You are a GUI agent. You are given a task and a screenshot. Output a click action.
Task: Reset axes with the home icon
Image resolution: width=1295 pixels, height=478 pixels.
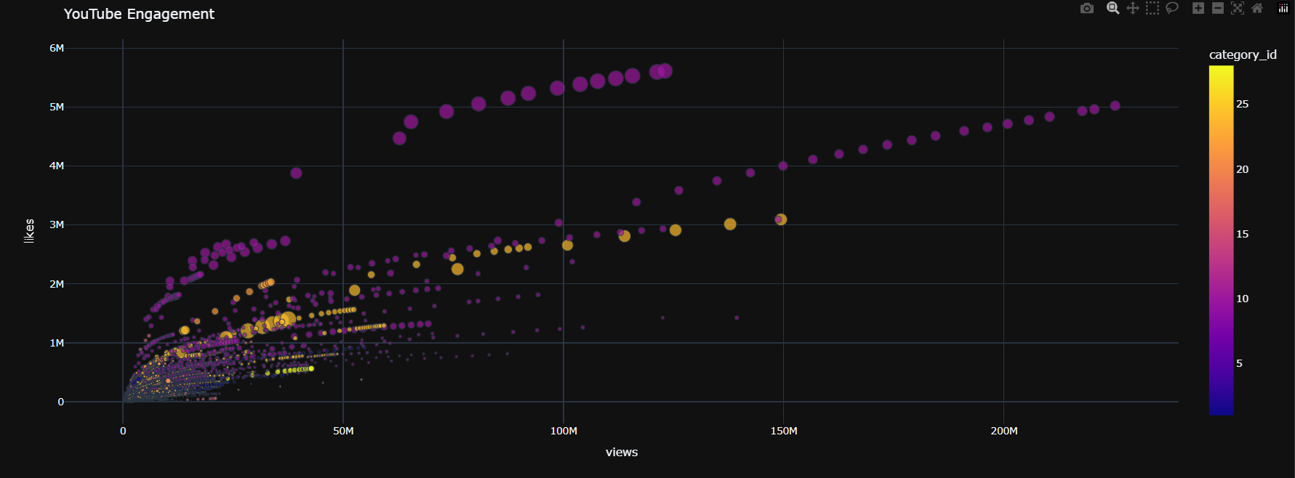point(1257,8)
